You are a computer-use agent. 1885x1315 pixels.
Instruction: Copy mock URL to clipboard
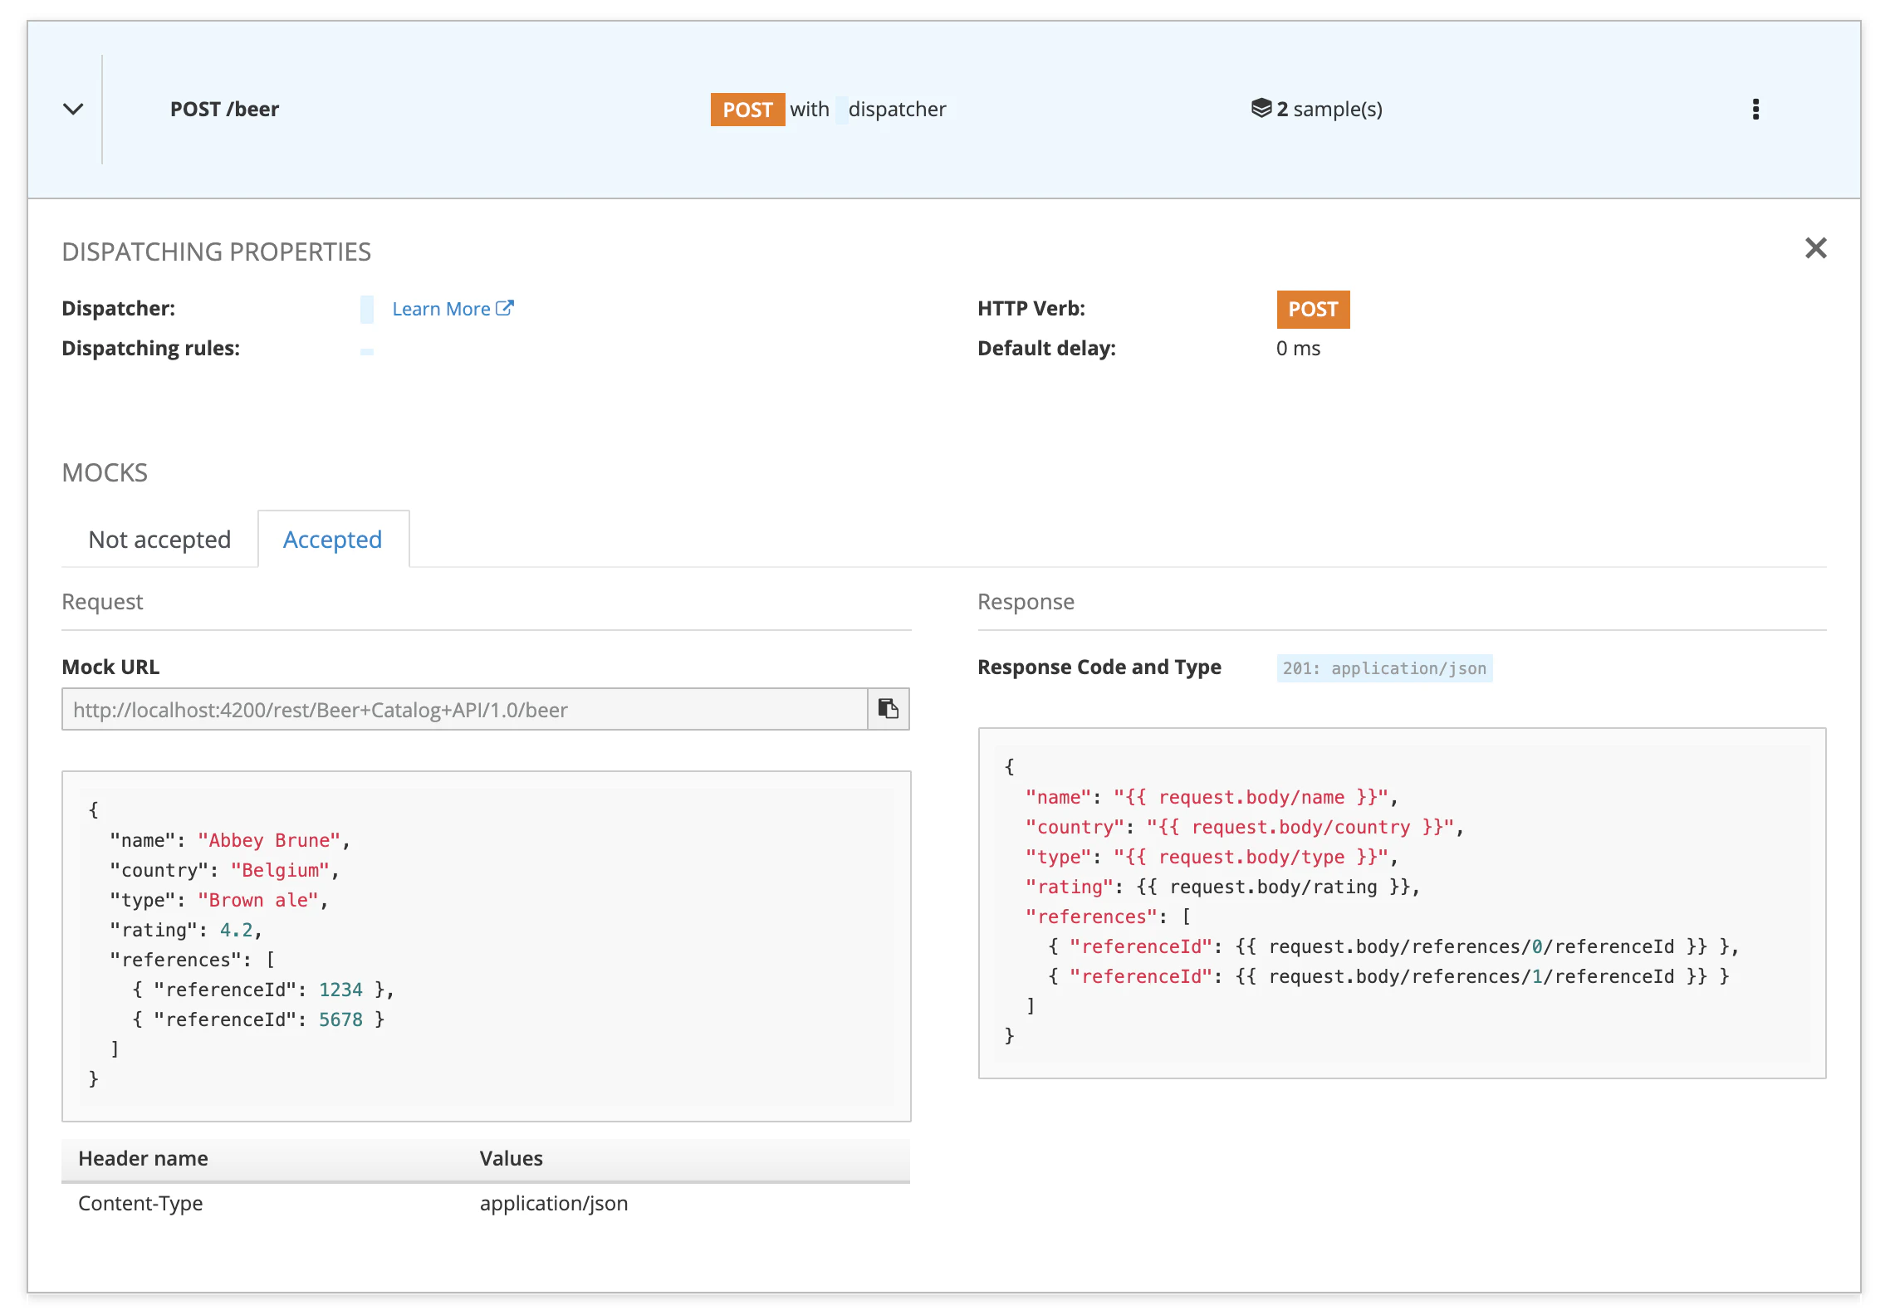[888, 709]
